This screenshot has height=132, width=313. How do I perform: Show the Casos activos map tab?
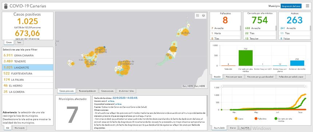tap(107, 91)
